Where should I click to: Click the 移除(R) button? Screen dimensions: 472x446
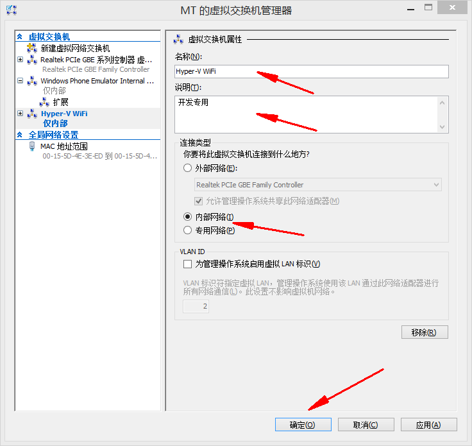pyautogui.click(x=425, y=332)
